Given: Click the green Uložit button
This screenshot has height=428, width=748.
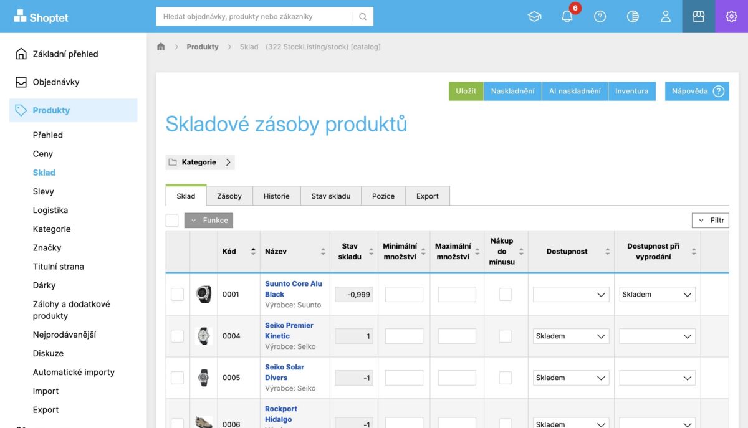Looking at the screenshot, I should tap(466, 91).
